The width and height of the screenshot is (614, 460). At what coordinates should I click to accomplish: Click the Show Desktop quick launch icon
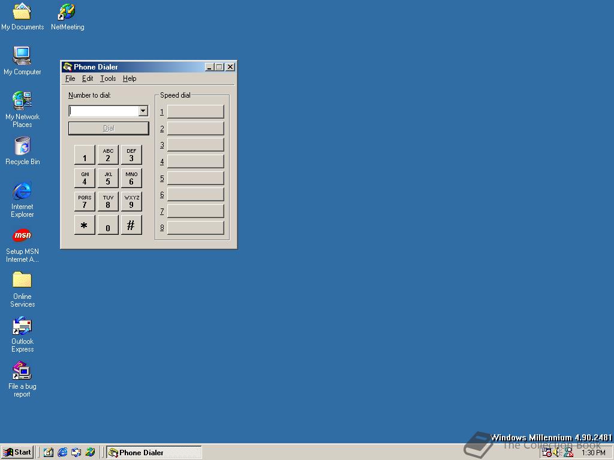click(48, 453)
